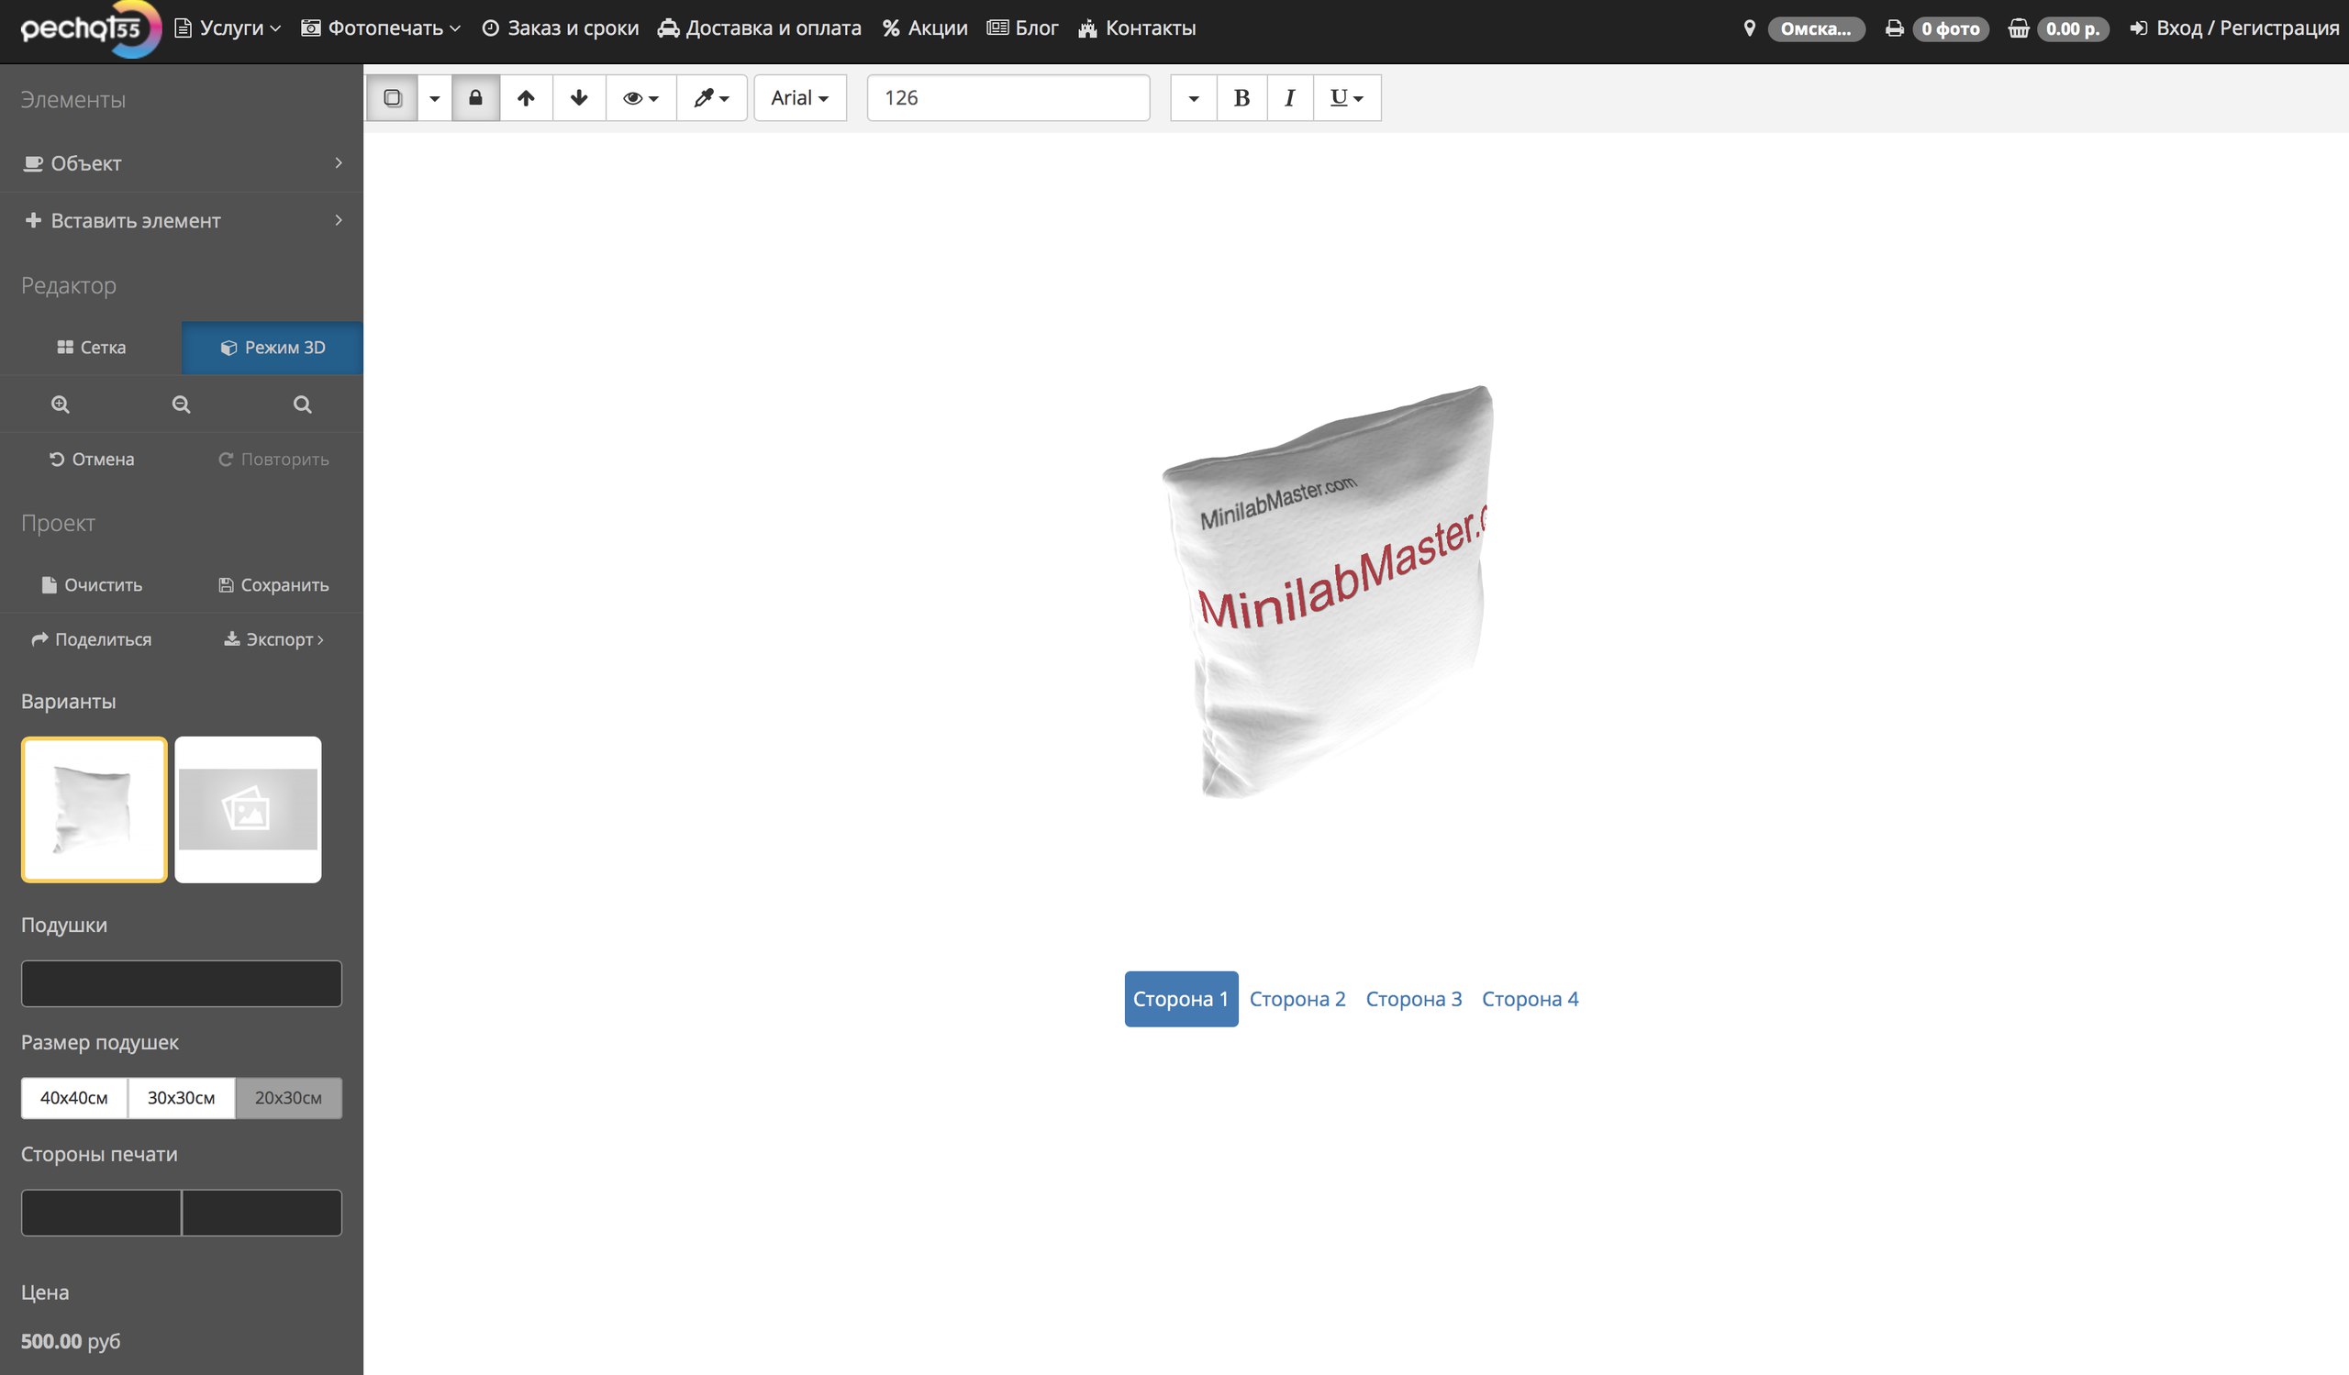Open the Блог page
2349x1375 pixels.
click(1022, 28)
